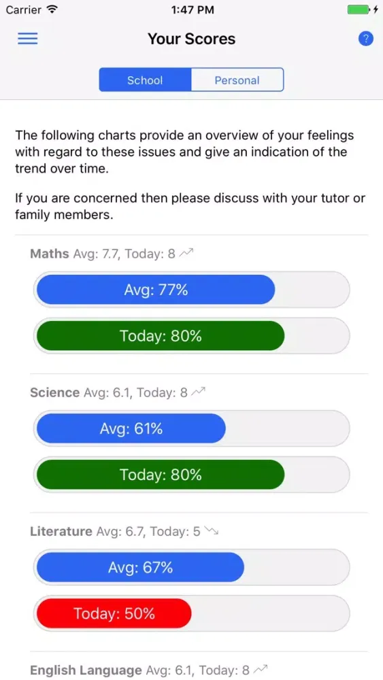
Task: Tap the blue help question mark icon
Action: pyautogui.click(x=365, y=39)
